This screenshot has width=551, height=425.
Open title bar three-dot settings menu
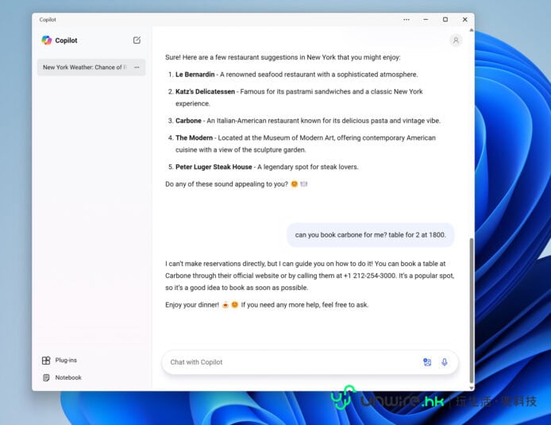[407, 19]
